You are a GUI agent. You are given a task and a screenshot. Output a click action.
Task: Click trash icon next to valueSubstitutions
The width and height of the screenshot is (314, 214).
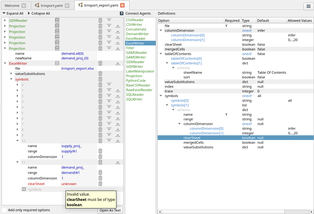[x=100, y=74]
